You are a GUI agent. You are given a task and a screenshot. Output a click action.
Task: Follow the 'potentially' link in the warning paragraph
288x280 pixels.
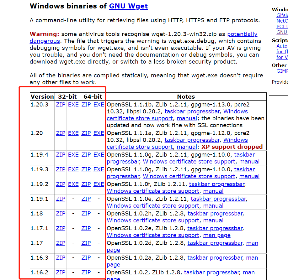click(x=242, y=34)
